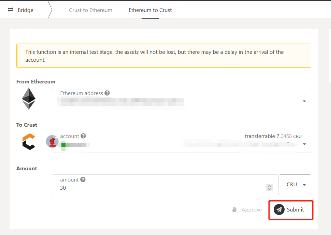Click the account avatar identicon
The height and width of the screenshot is (235, 331).
[x=52, y=141]
